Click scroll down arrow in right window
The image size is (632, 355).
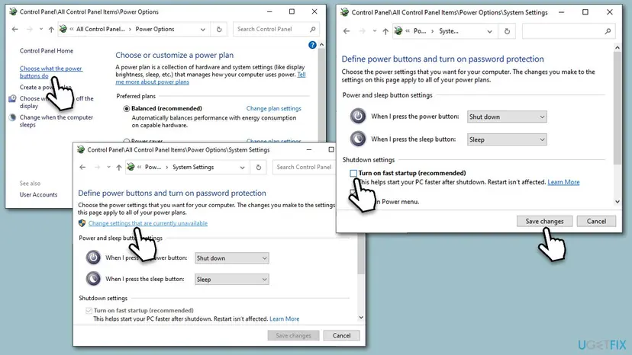[617, 202]
